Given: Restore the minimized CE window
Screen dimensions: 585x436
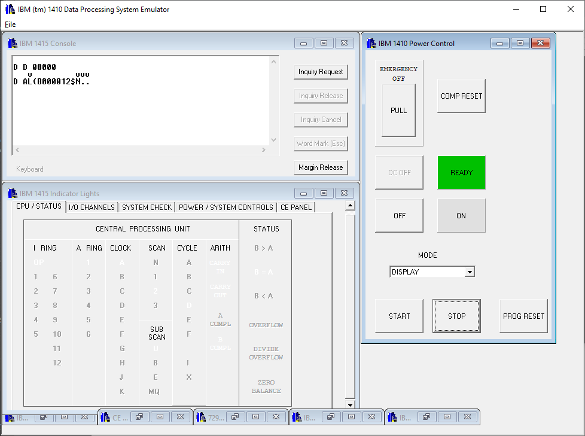Looking at the screenshot, I should click(139, 417).
